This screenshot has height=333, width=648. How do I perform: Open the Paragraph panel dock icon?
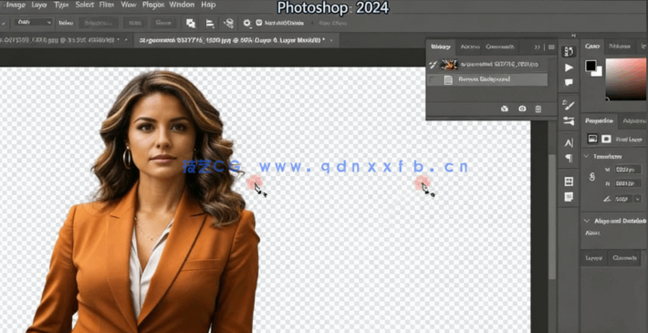569,158
